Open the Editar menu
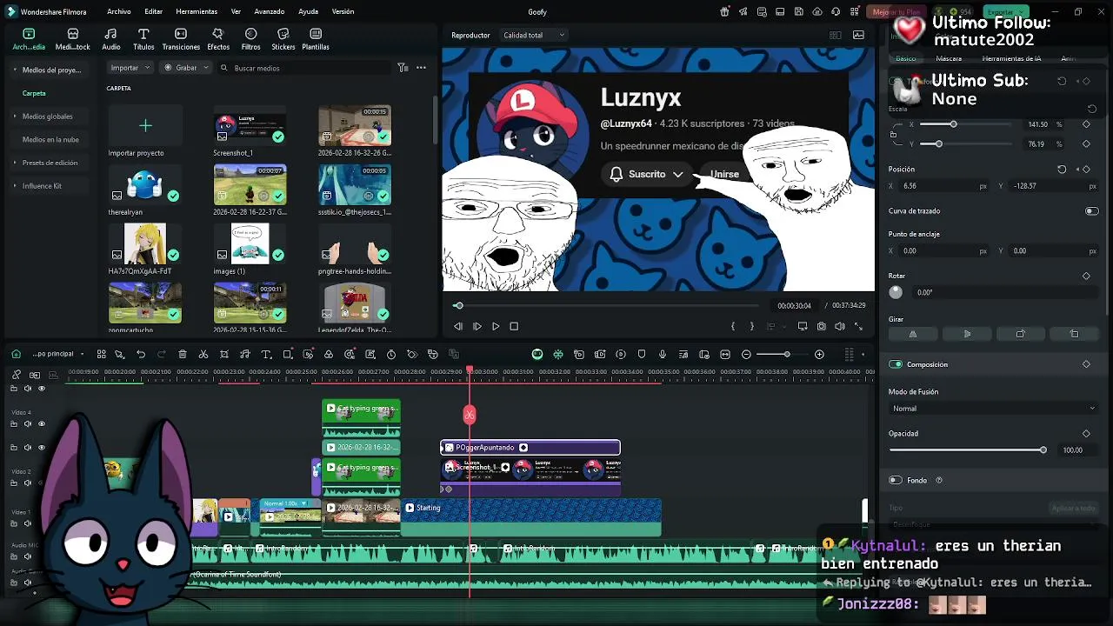This screenshot has width=1113, height=626. tap(154, 11)
